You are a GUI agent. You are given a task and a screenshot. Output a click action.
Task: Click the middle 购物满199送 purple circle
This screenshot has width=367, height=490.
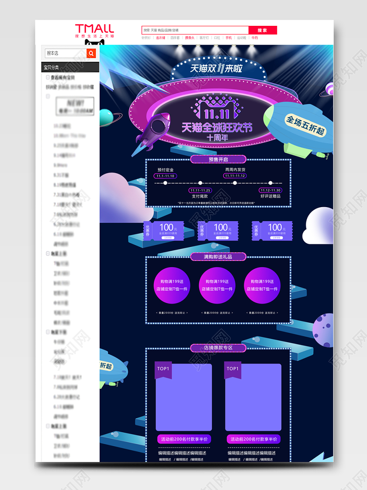[217, 285]
